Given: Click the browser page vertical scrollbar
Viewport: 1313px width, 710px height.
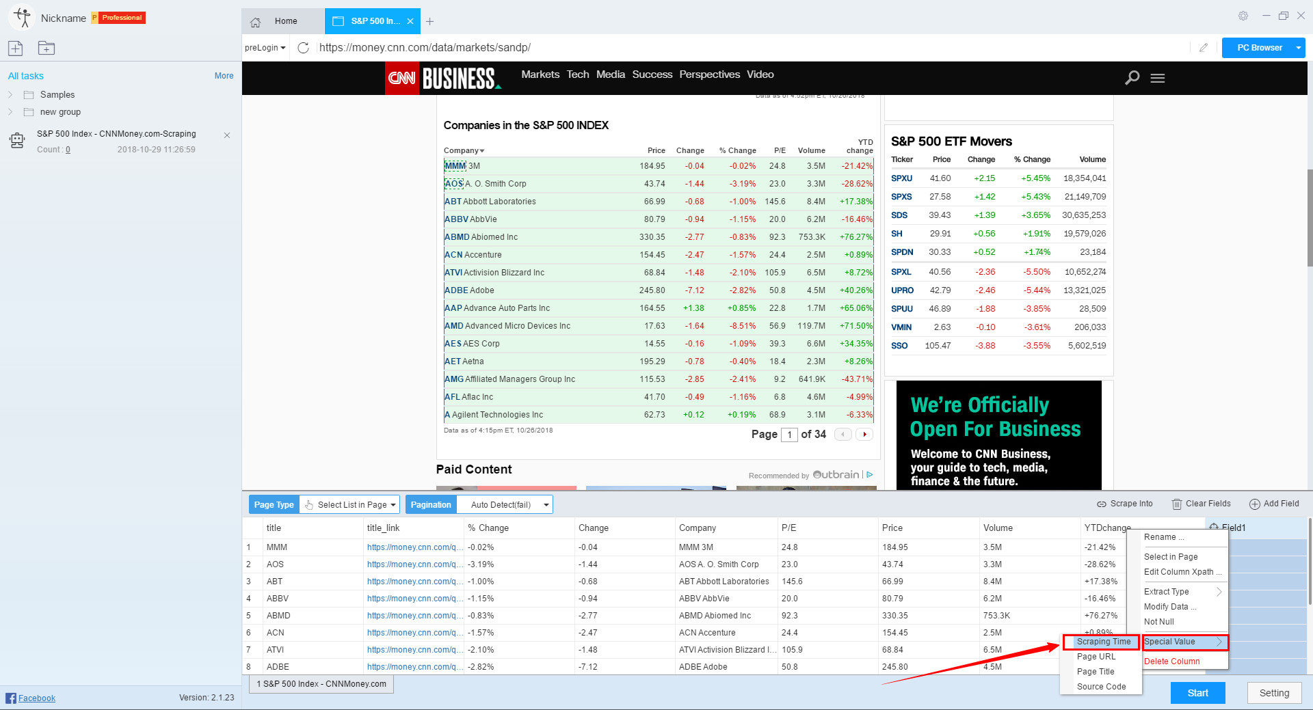Looking at the screenshot, I should tap(1310, 219).
